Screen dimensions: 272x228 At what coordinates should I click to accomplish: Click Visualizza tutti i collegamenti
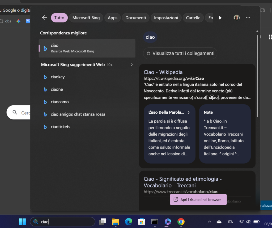pyautogui.click(x=180, y=53)
